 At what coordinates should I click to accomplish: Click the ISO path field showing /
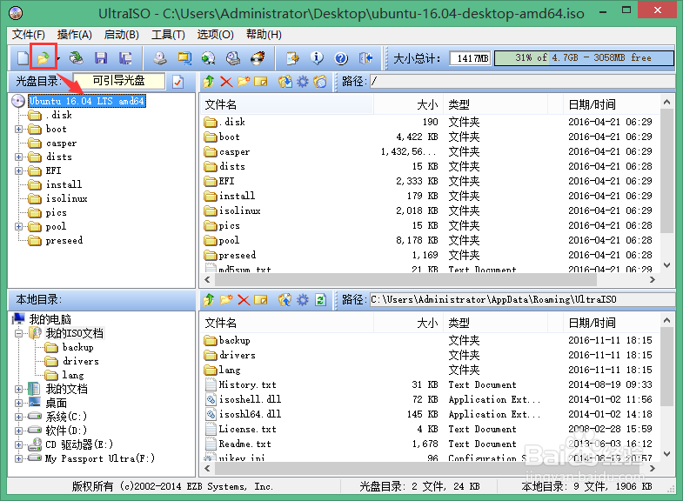(x=522, y=82)
